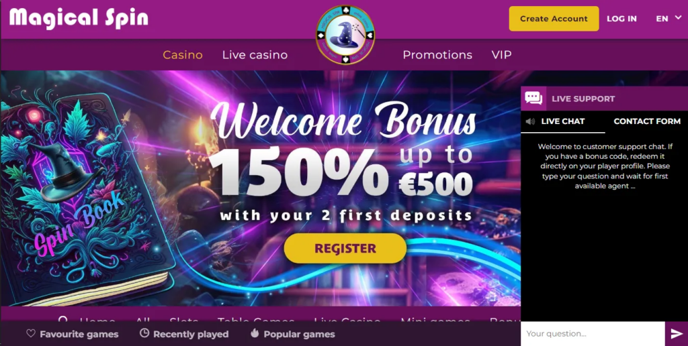Mute chat sound via speaker icon
The width and height of the screenshot is (688, 346).
[x=531, y=121]
